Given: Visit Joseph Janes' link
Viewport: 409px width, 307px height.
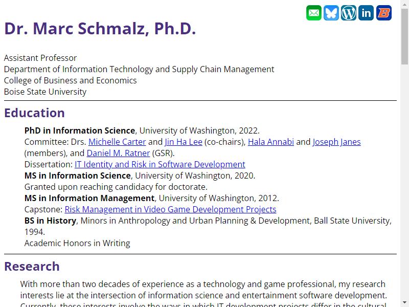Looking at the screenshot, I should point(336,142).
